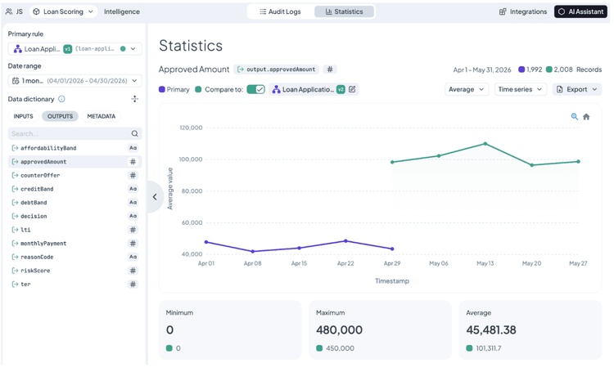The width and height of the screenshot is (614, 372).
Task: Click the search magnifier icon in the field
Action: 135,134
